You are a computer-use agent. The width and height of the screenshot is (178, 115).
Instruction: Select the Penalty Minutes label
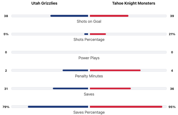point(89,76)
